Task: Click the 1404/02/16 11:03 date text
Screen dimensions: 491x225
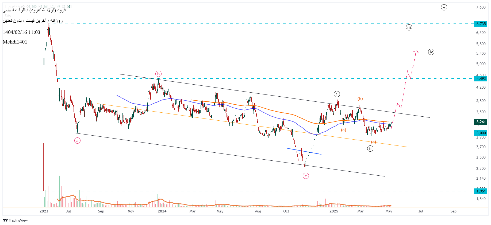Action: (x=21, y=32)
